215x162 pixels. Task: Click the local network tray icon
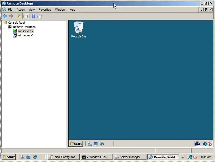click(x=190, y=157)
